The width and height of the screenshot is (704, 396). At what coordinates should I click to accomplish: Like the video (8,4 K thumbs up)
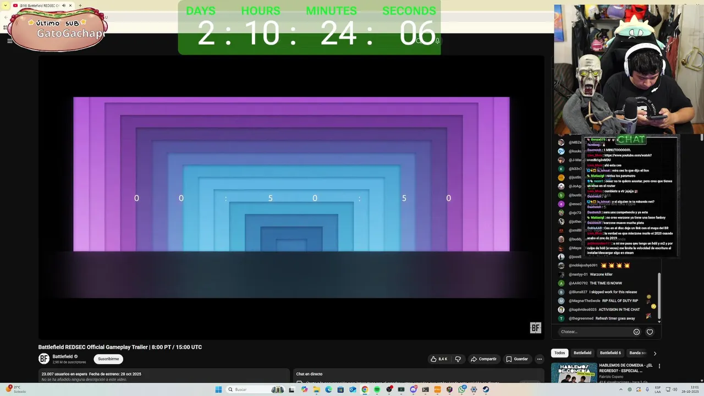pos(439,359)
